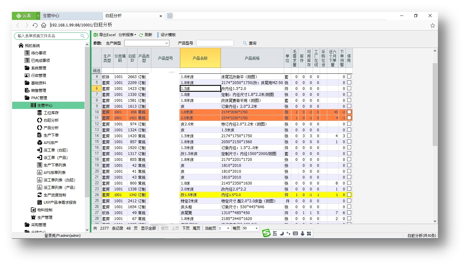Open the 生产类型 dropdown
Screen dimensions: 466x267
click(147, 43)
